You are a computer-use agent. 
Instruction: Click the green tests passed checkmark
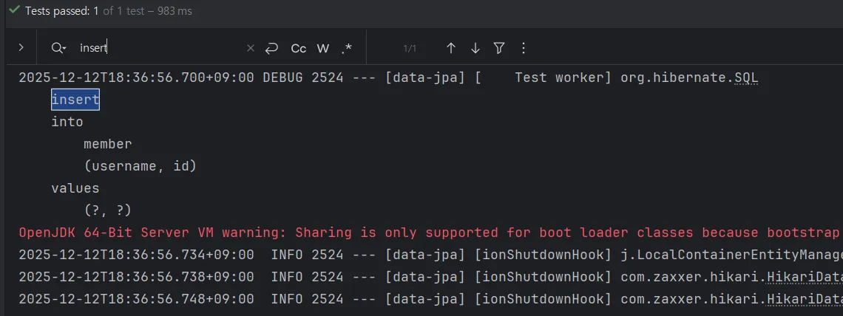tap(15, 10)
